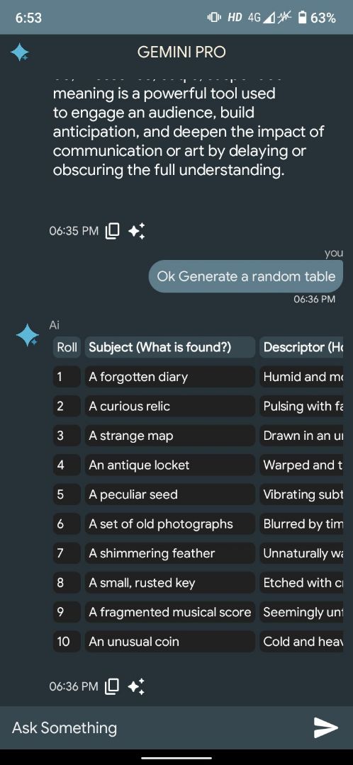This screenshot has height=765, width=353.
Task: Copy the 06:36 PM table response
Action: (113, 686)
